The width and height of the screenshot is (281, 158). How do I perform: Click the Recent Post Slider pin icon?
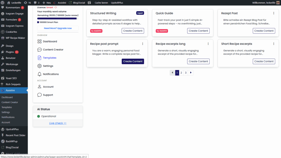pyautogui.click(x=3, y=135)
